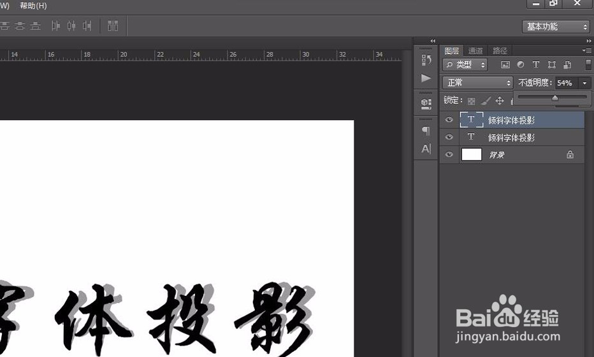The image size is (594, 357).
Task: Toggle the layer filtering switch
Action: click(589, 64)
